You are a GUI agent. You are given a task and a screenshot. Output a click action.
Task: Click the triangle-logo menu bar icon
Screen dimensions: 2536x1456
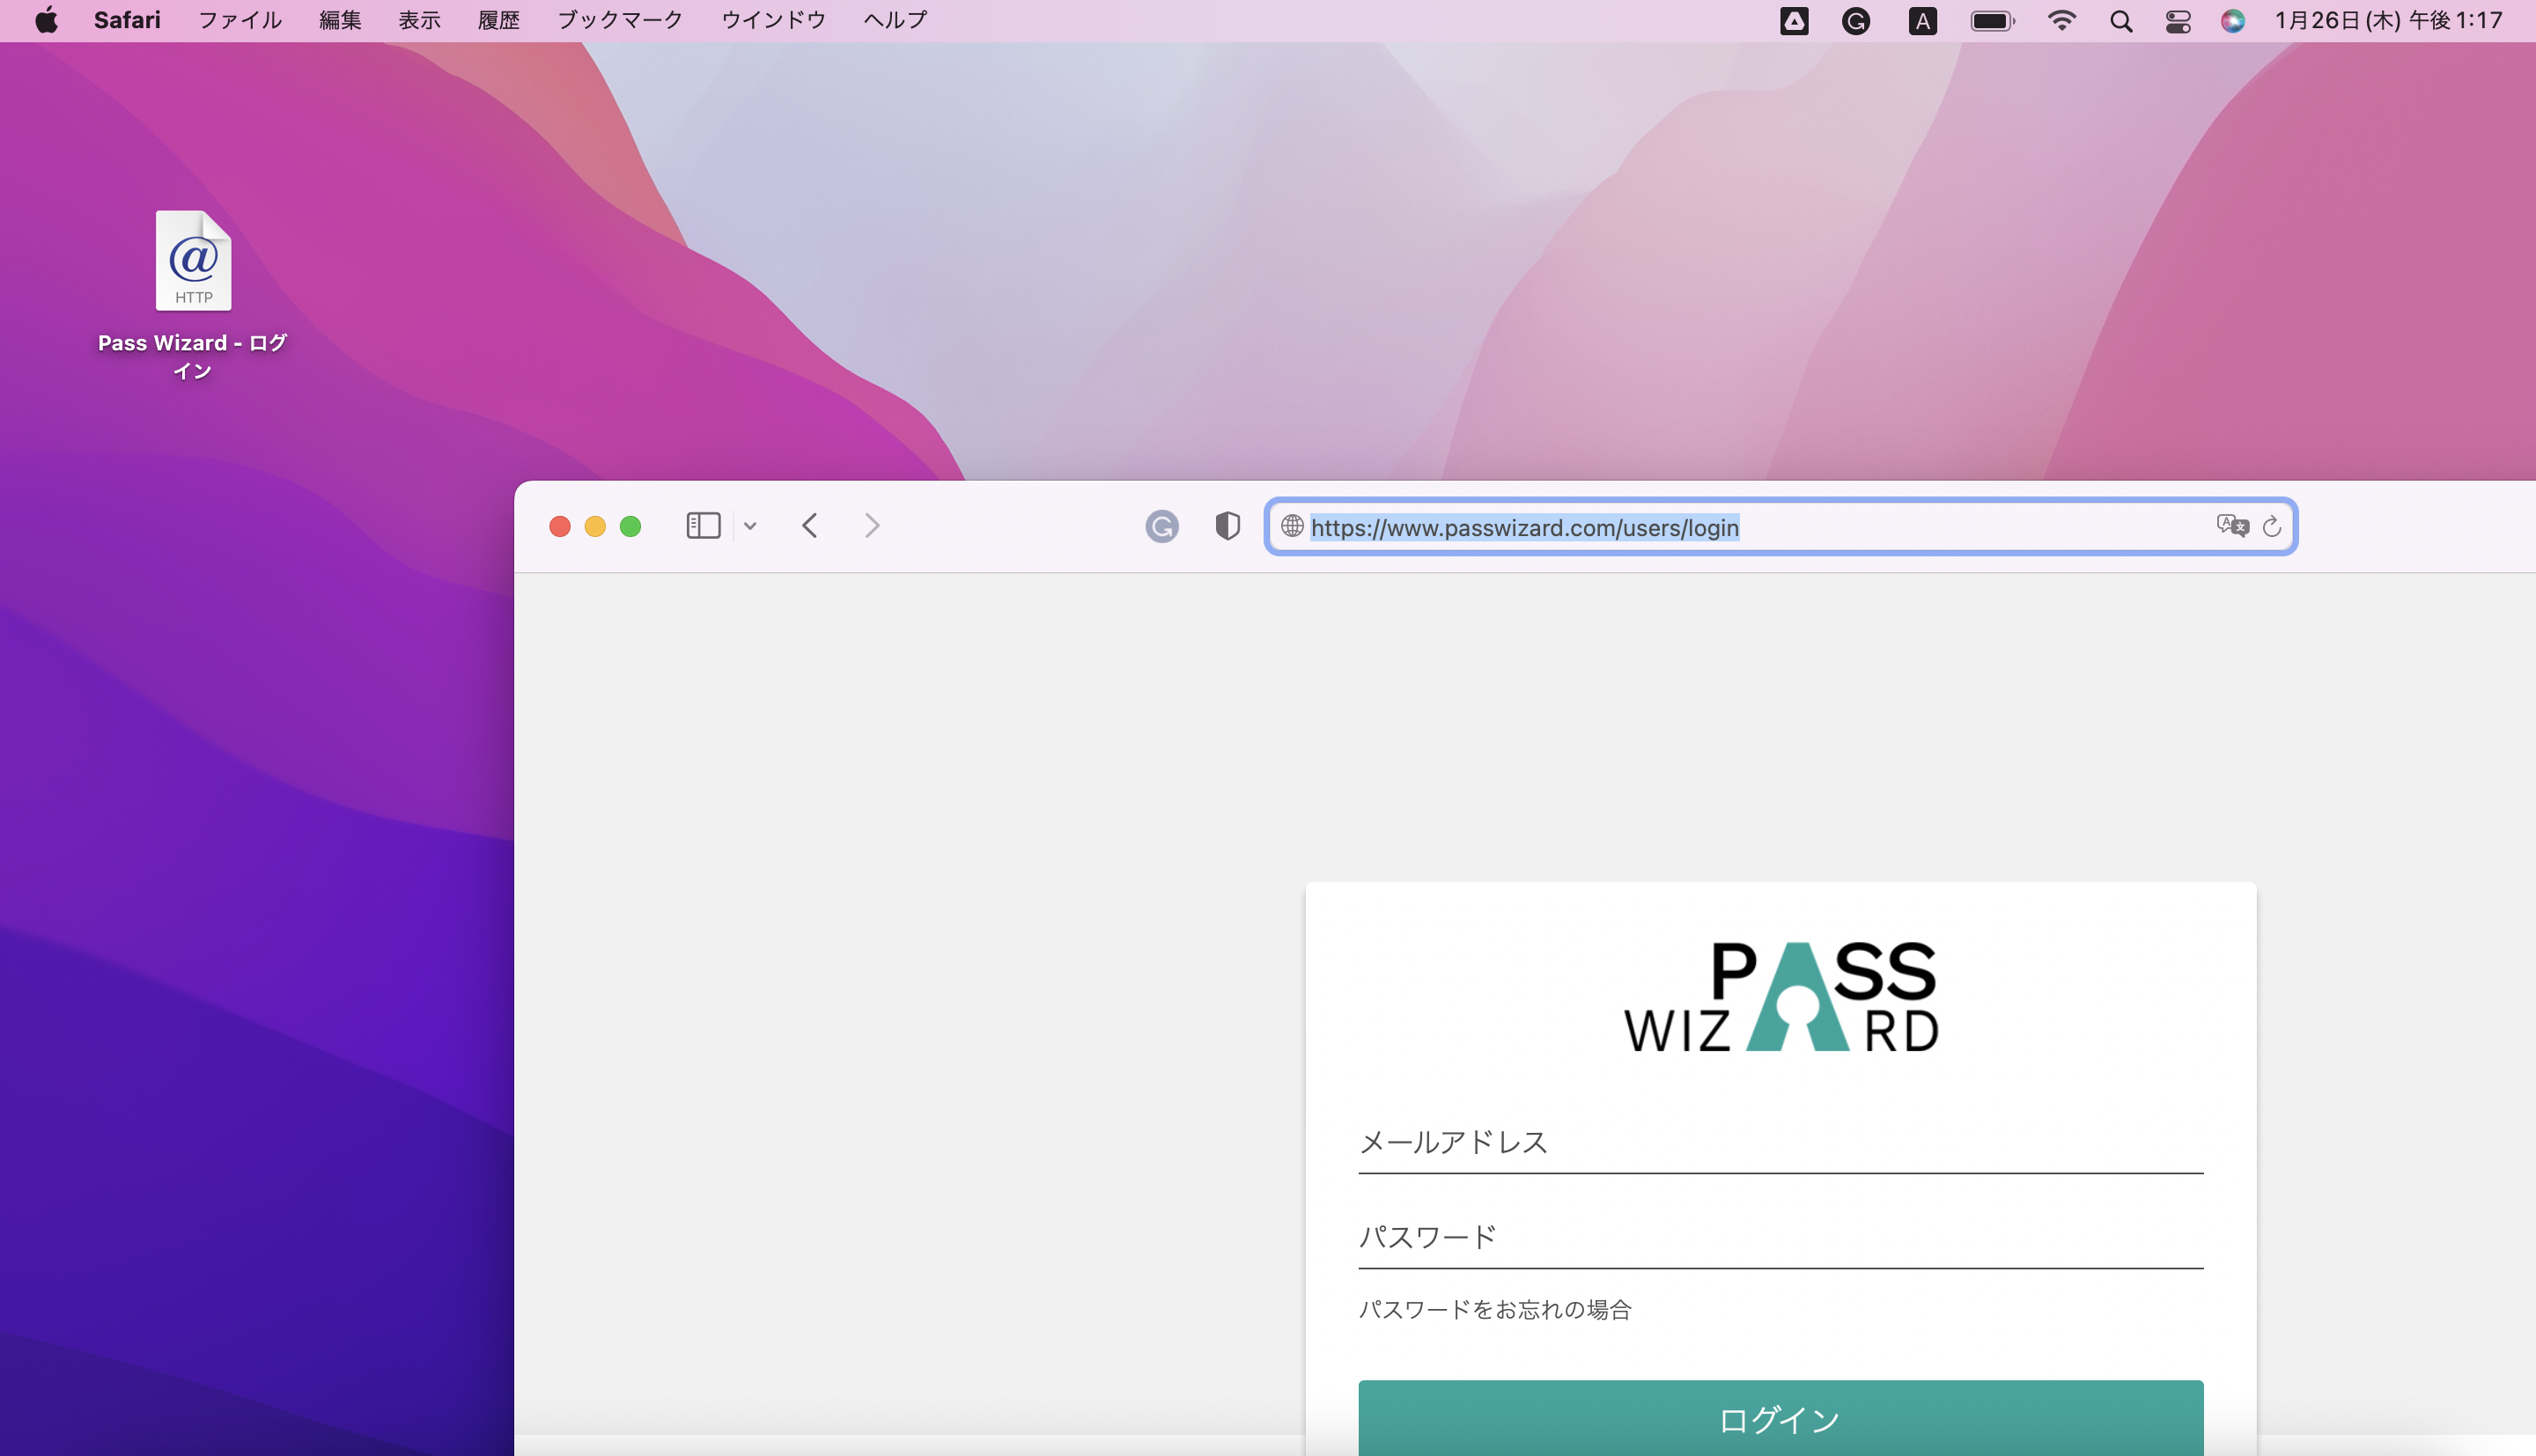1794,21
